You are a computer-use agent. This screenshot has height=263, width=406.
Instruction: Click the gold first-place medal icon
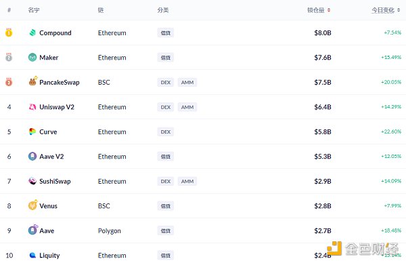click(9, 33)
